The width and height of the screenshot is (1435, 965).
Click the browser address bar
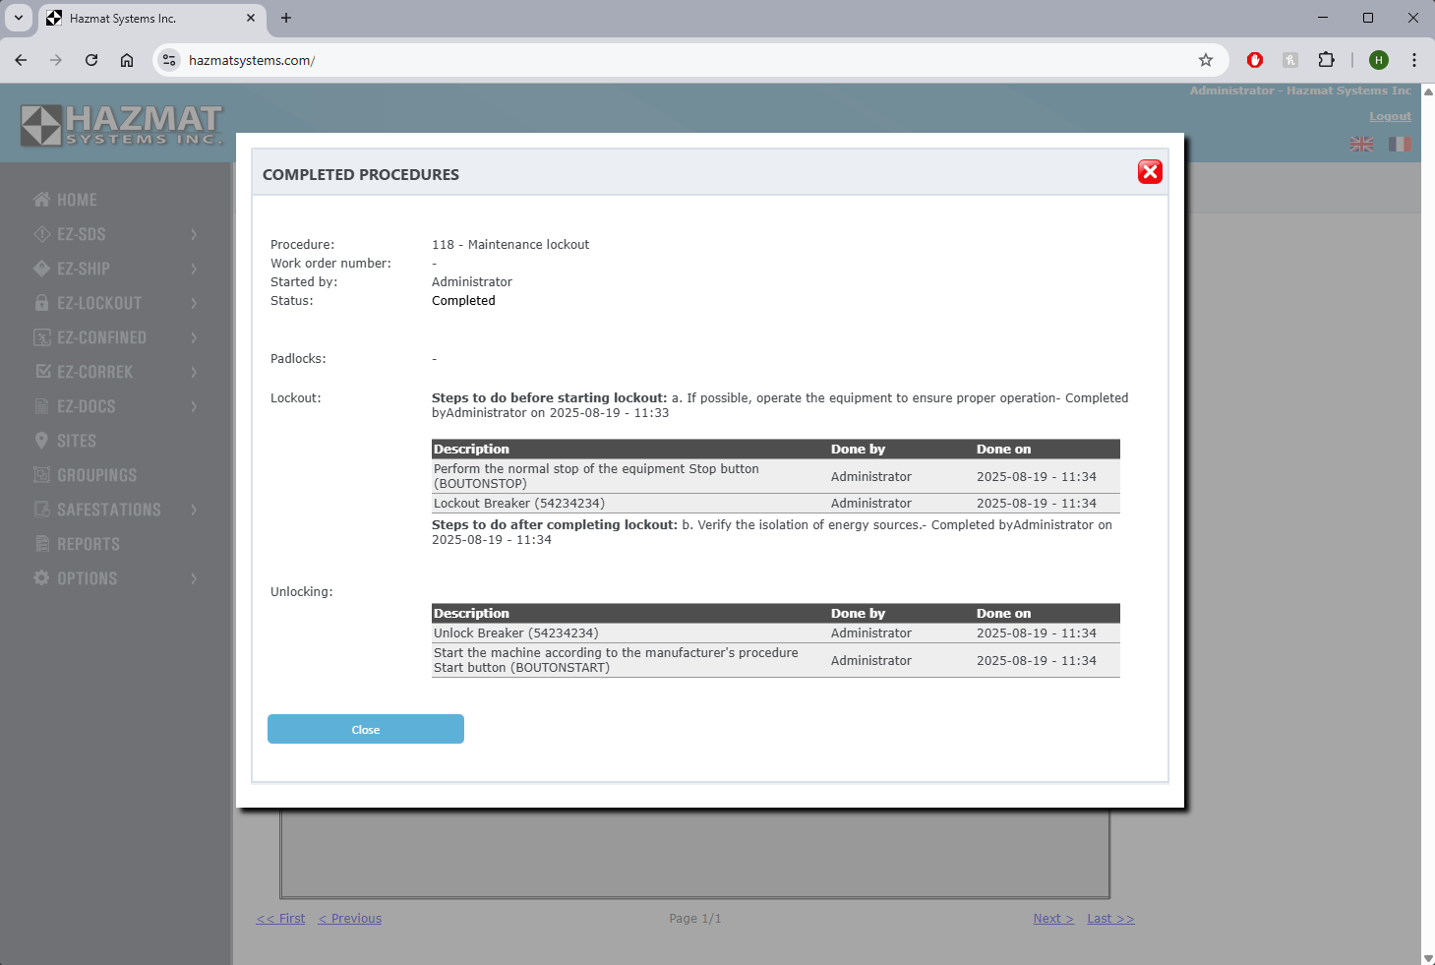tap(688, 60)
